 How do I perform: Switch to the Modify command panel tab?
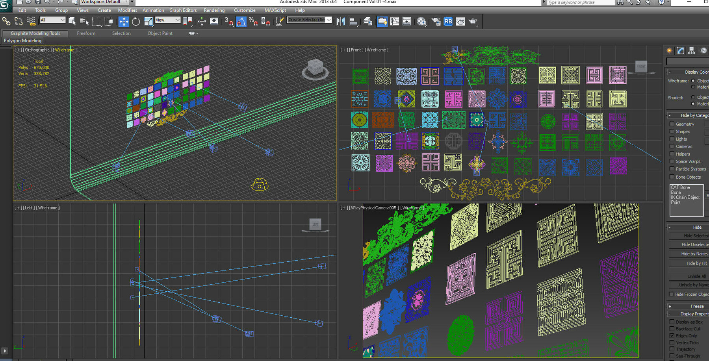point(681,50)
